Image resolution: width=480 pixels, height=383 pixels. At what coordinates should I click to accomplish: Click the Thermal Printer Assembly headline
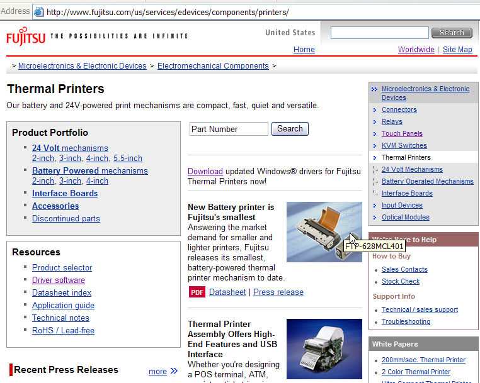[x=232, y=339]
